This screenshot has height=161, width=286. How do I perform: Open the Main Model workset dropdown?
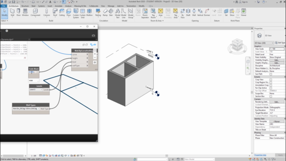(x=199, y=159)
